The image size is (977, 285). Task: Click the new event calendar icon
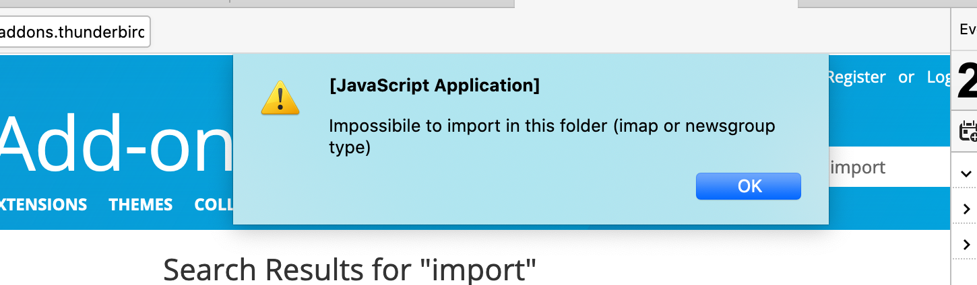(968, 131)
